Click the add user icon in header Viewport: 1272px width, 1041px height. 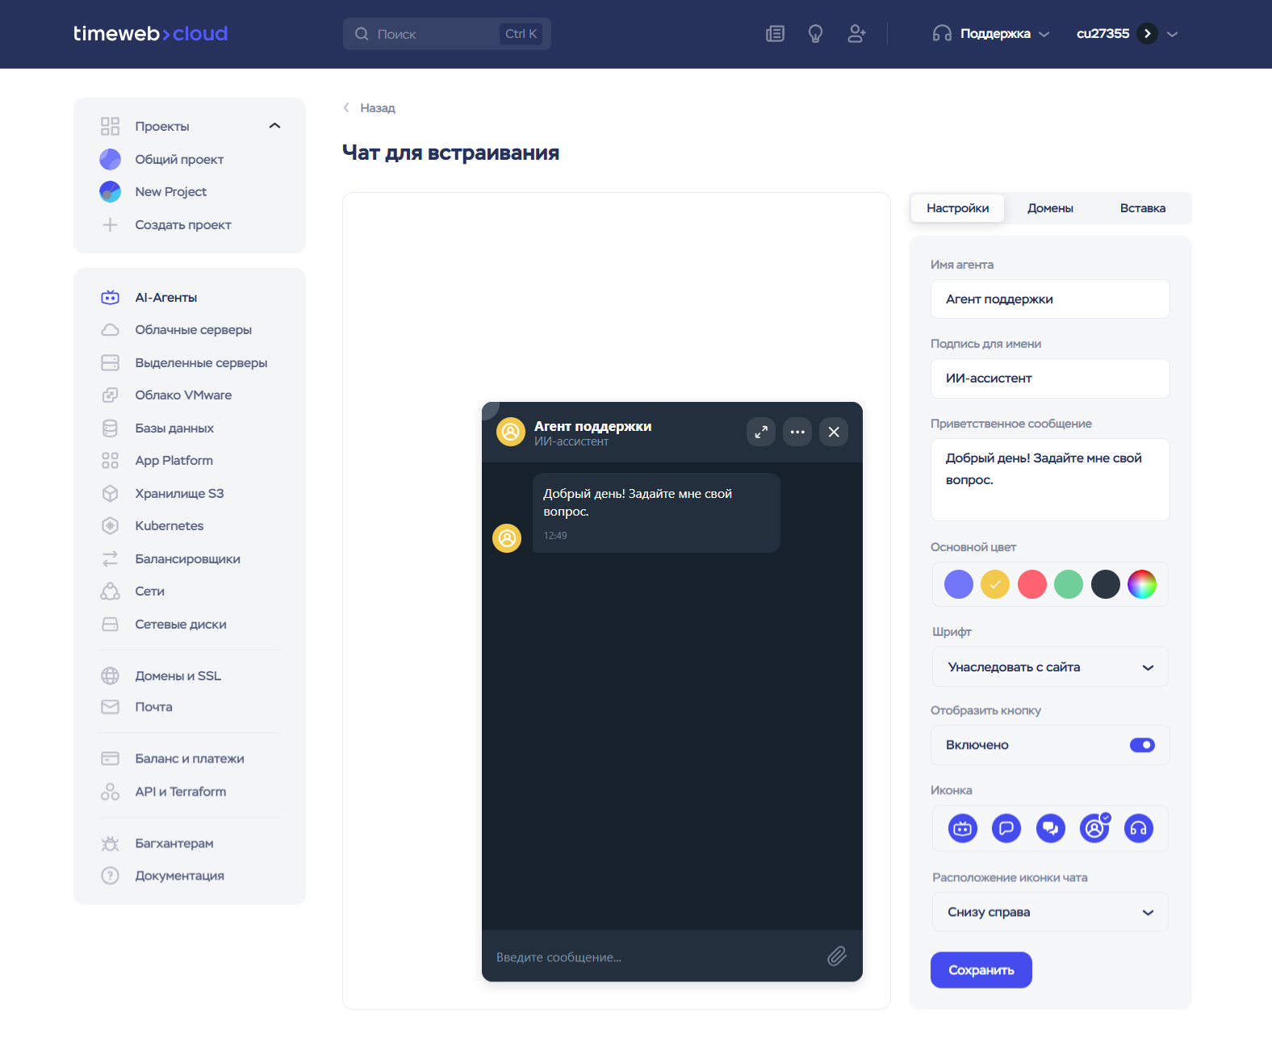[856, 34]
